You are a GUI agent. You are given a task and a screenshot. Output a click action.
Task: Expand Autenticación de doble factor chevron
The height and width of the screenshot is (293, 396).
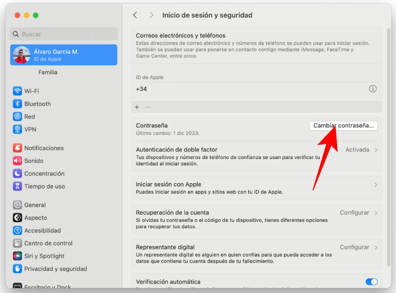point(376,150)
